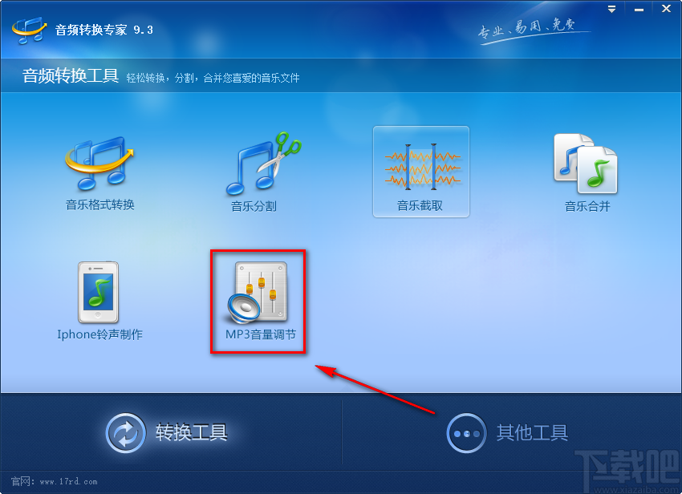682x494 pixels.
Task: Click the 音乐格式转换 text label
Action: click(100, 204)
